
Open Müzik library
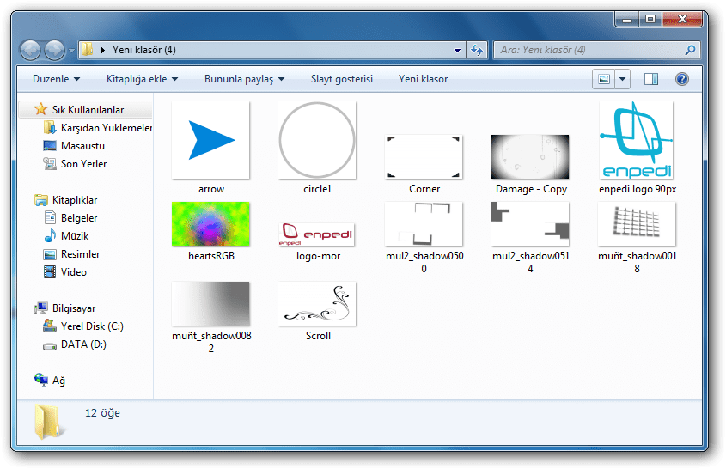point(75,236)
